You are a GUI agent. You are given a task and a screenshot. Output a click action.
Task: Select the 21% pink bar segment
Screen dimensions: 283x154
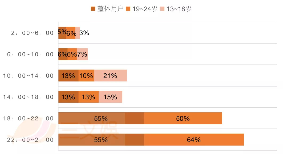[110, 76]
